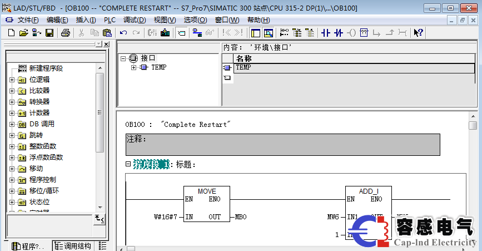Click the Open Branch icon
This screenshot has height=251, width=482.
click(376, 33)
